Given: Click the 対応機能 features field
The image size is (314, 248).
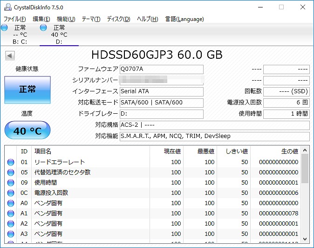Looking at the screenshot, I should point(214,137).
